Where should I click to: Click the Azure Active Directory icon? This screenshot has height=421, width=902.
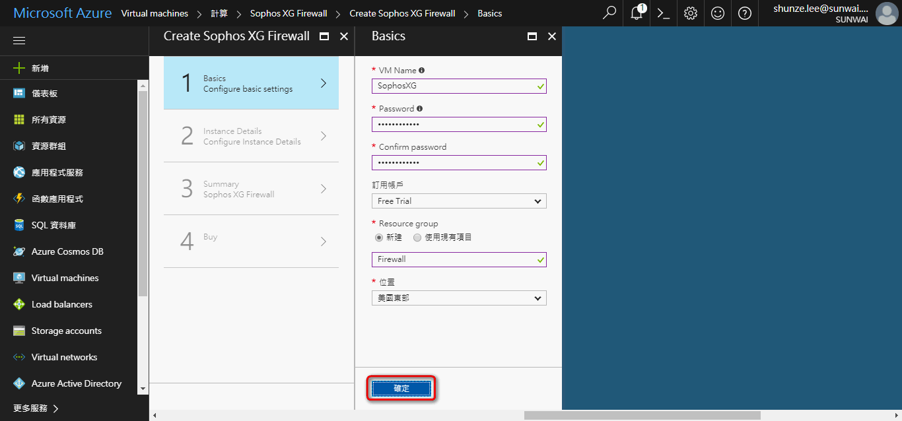coord(19,383)
